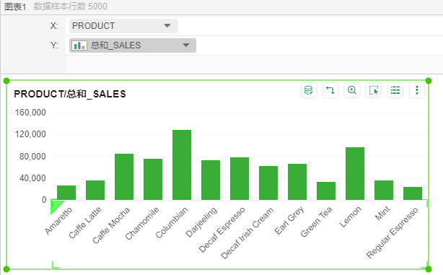
Task: Click the green triangle at chart origin
Action: 56,207
